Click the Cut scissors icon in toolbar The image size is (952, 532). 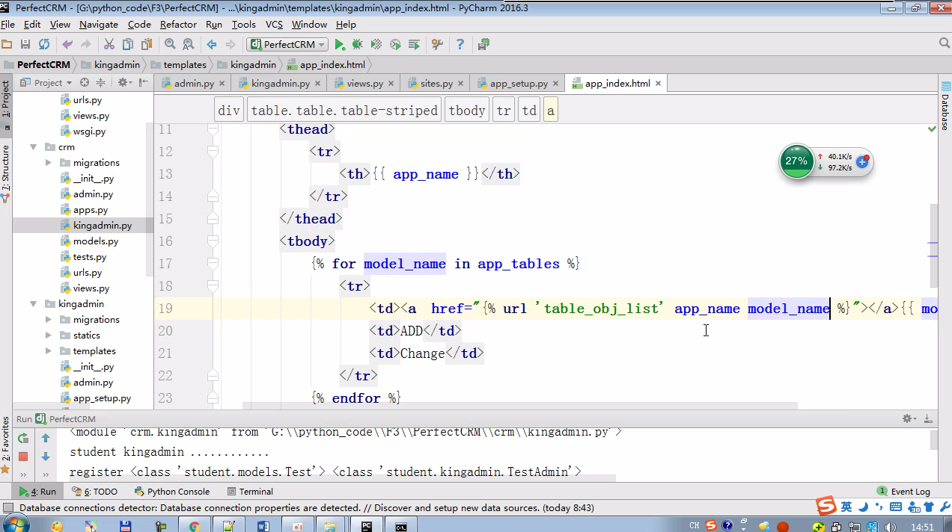point(109,45)
